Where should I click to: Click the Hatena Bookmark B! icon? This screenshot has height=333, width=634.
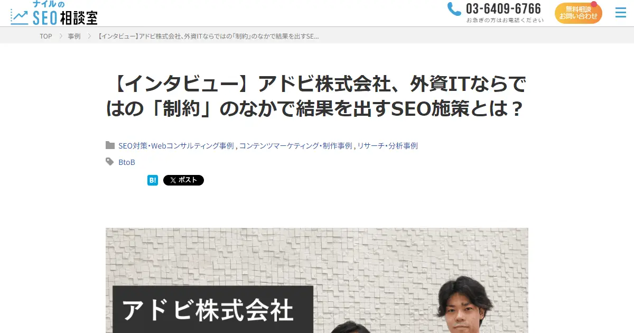pos(153,180)
